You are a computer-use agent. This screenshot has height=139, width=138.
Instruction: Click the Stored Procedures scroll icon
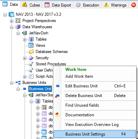(x=31, y=64)
